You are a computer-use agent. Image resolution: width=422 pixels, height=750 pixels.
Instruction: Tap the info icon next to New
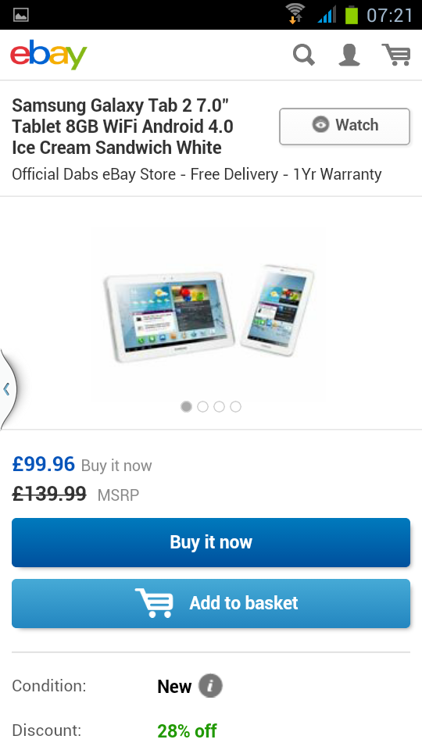(210, 687)
